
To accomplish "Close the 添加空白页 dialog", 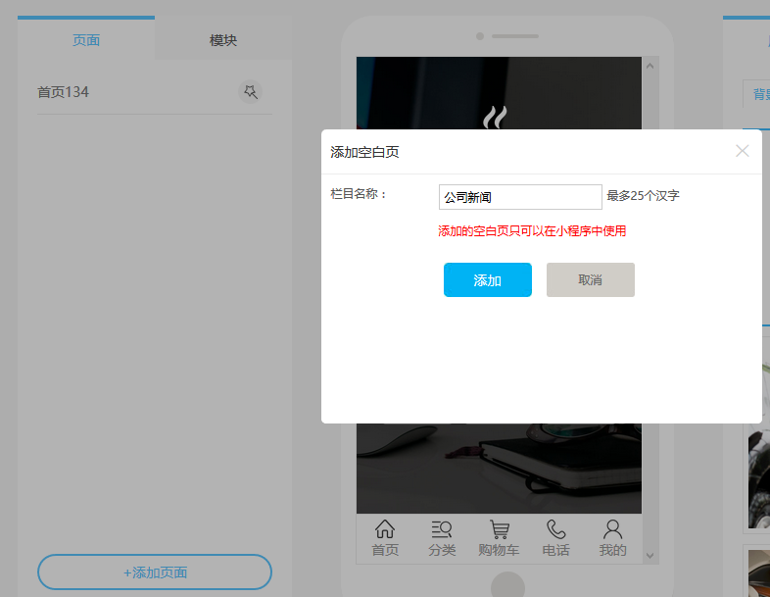I will pos(742,151).
